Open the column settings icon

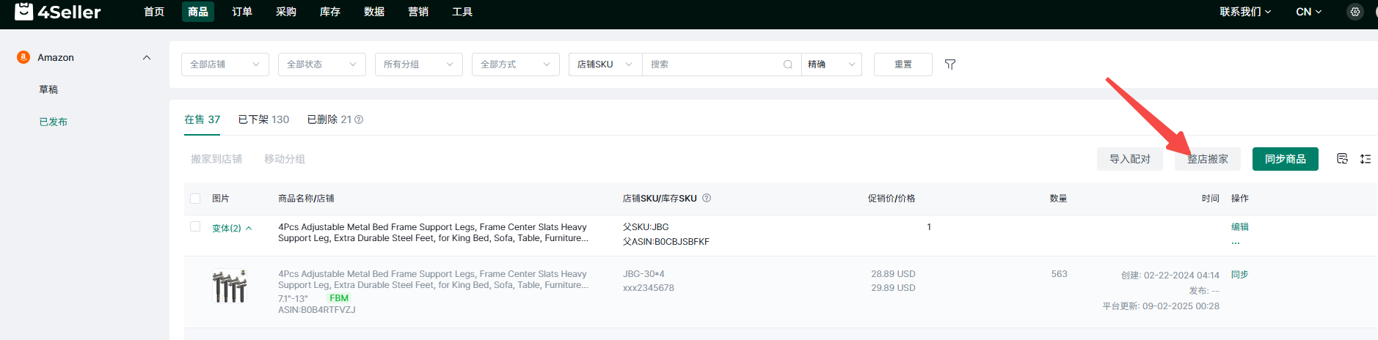pos(1342,159)
